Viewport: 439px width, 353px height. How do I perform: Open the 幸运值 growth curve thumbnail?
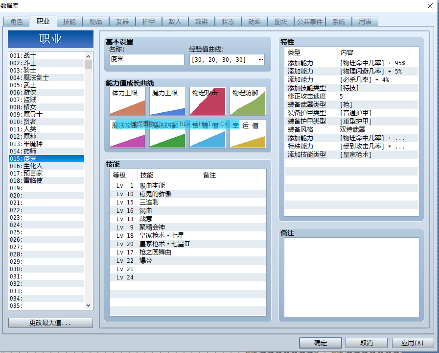248,134
